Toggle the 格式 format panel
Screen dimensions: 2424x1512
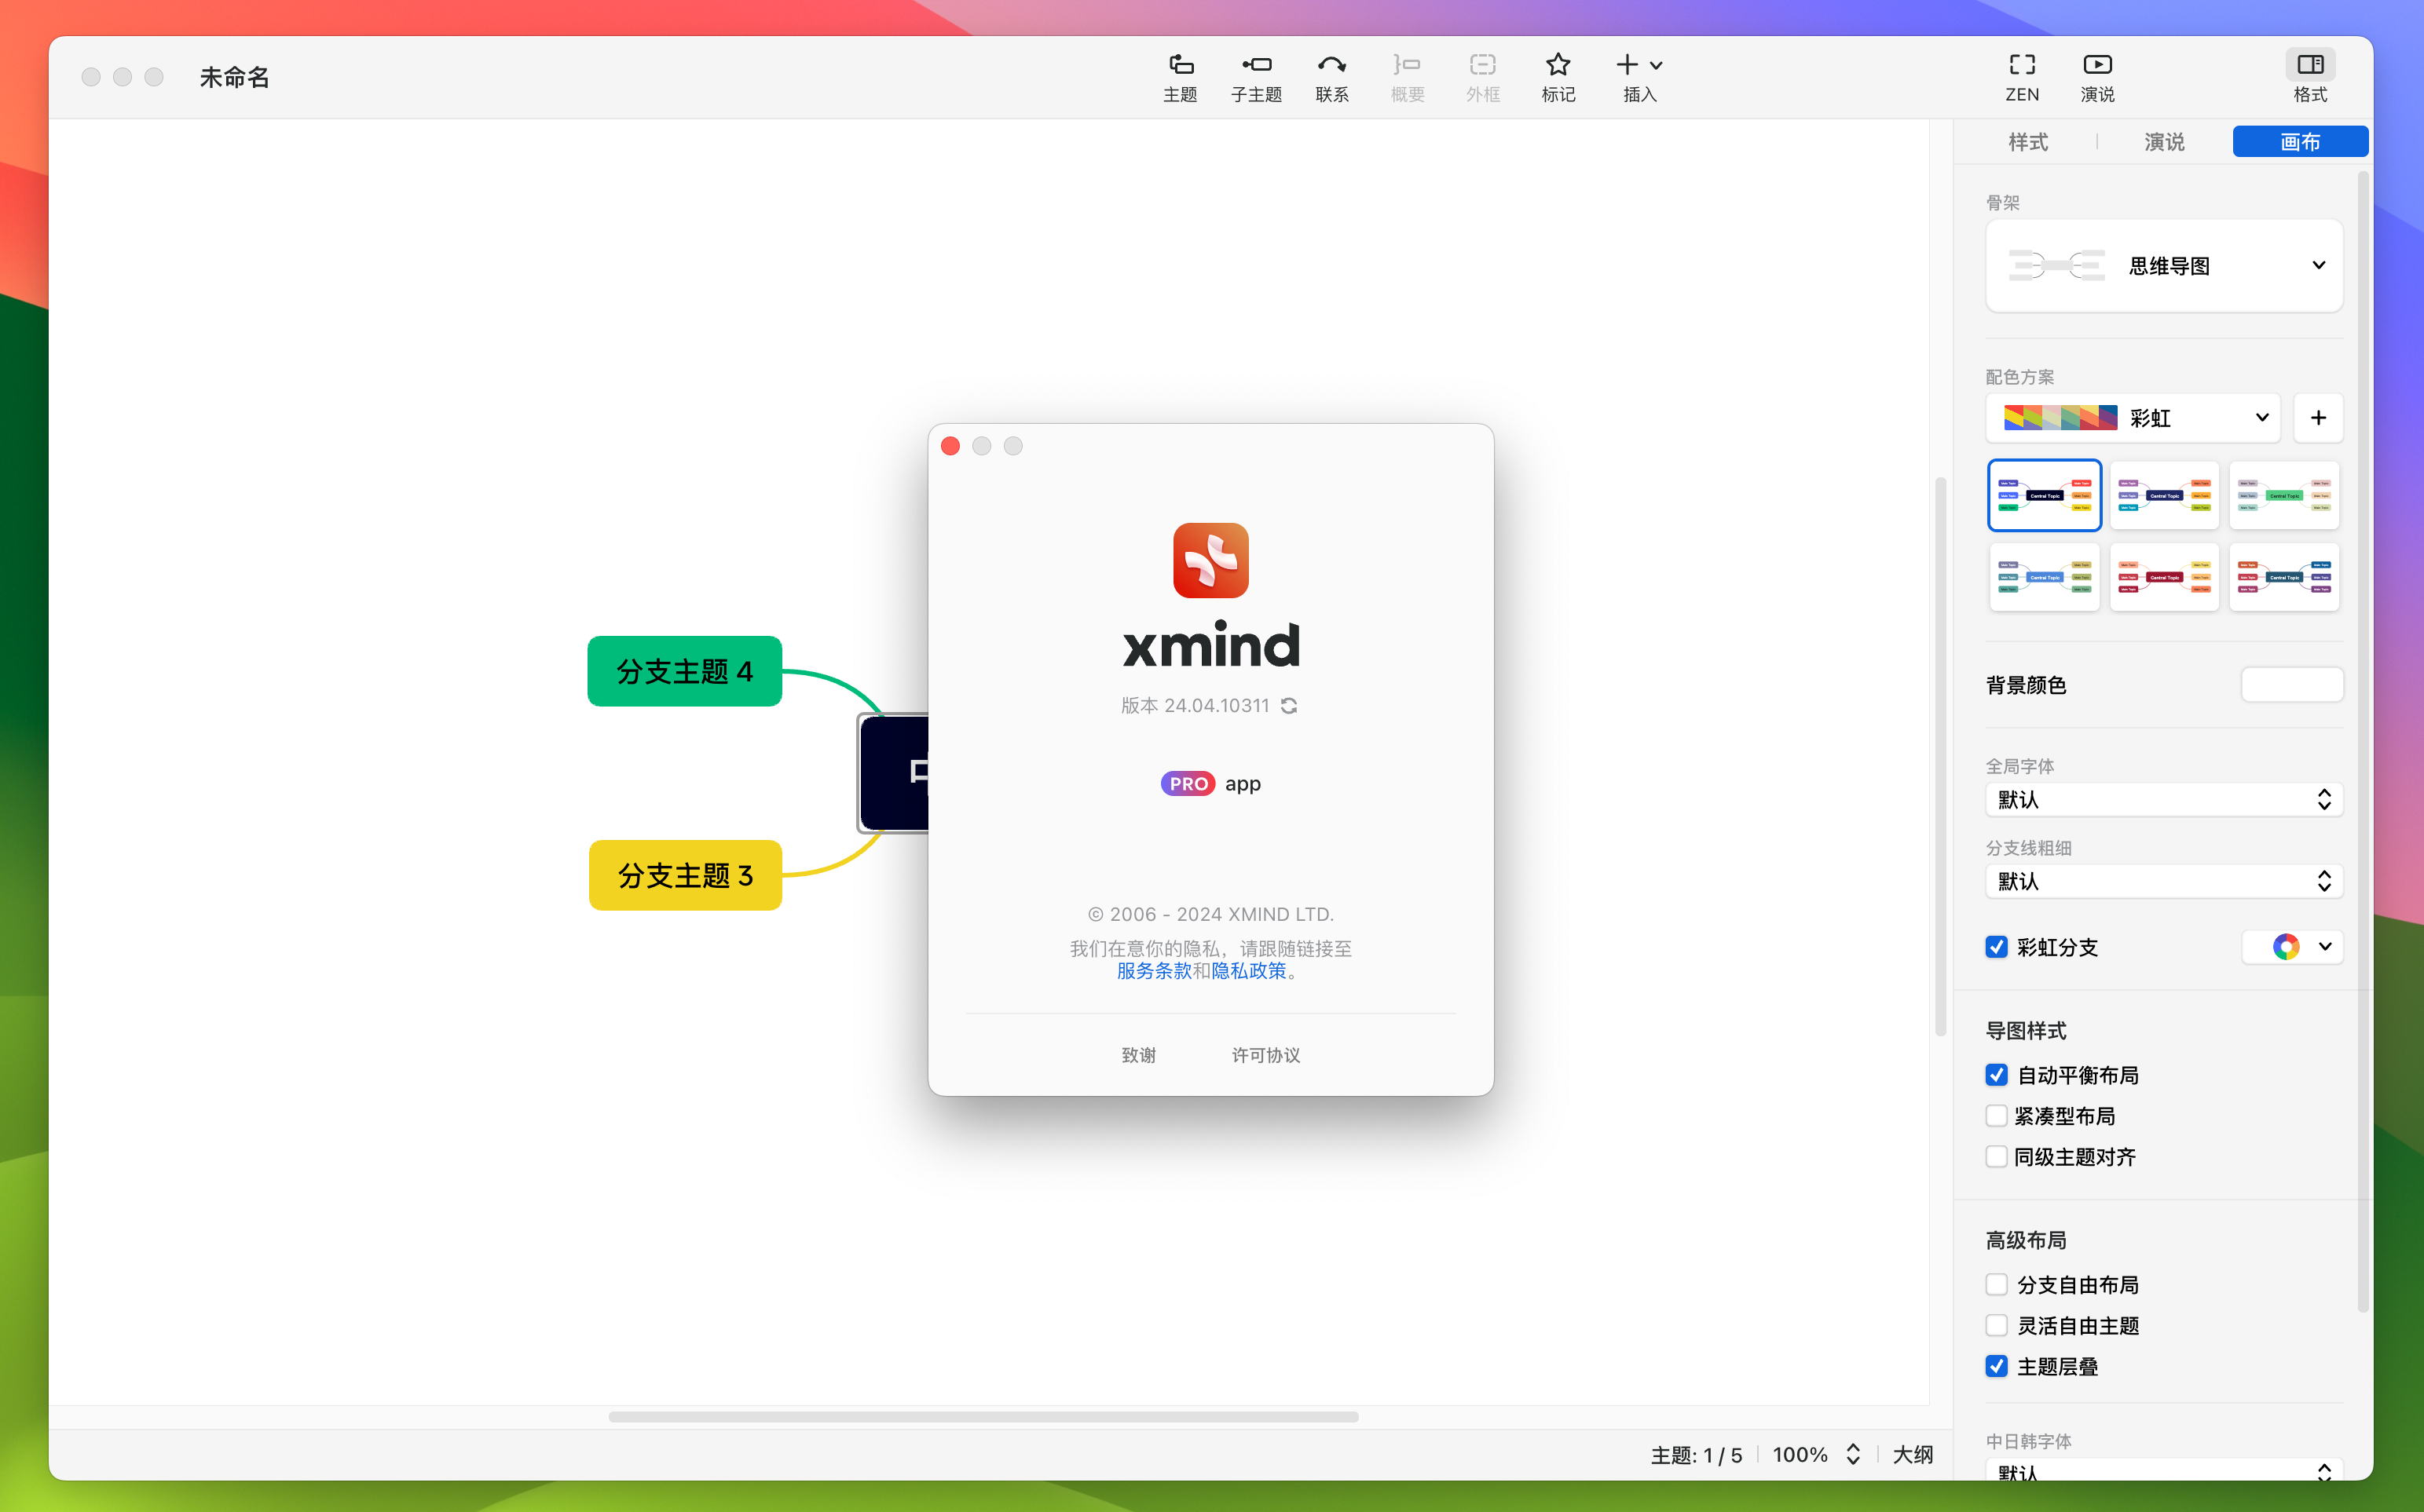tap(2310, 75)
